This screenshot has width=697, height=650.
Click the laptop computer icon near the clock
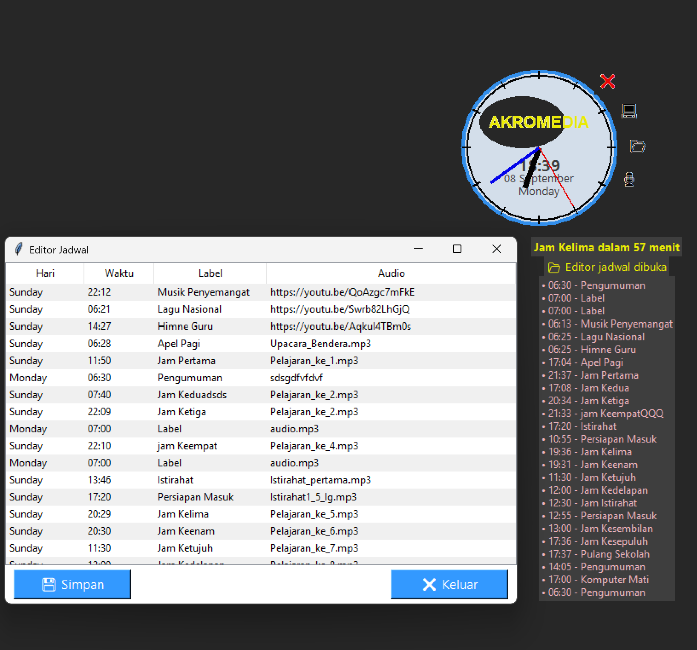[x=629, y=111]
